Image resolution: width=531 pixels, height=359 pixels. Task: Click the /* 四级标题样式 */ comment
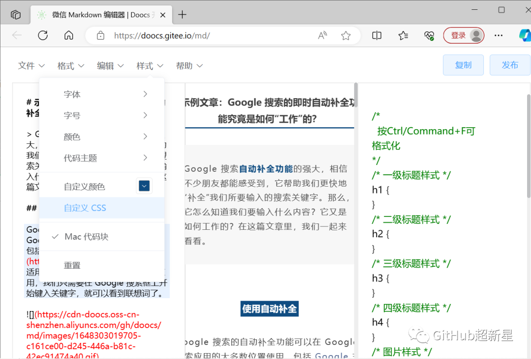pos(411,308)
